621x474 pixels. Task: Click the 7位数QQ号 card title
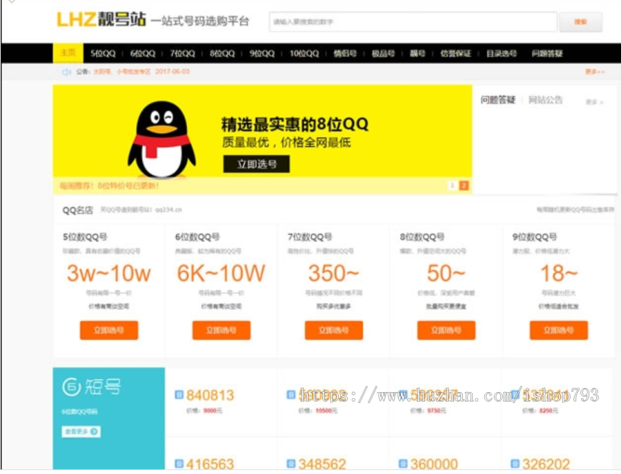tap(310, 237)
